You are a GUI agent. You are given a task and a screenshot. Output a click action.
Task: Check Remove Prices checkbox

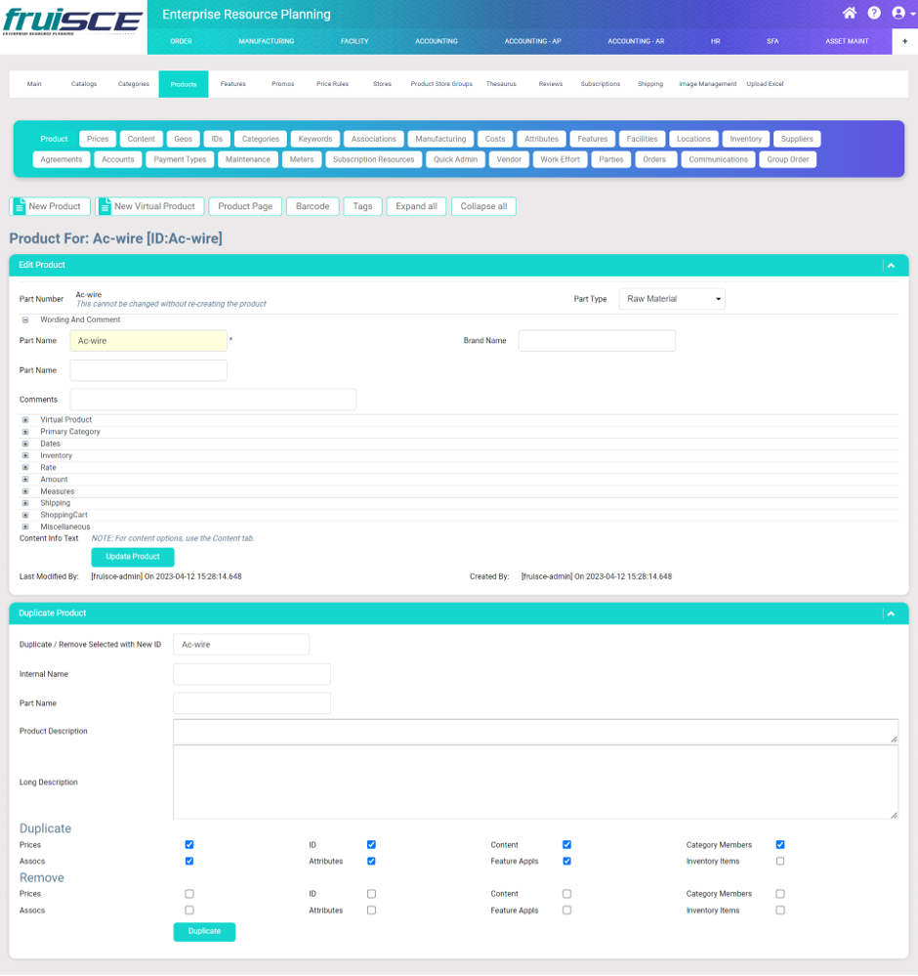(x=189, y=894)
